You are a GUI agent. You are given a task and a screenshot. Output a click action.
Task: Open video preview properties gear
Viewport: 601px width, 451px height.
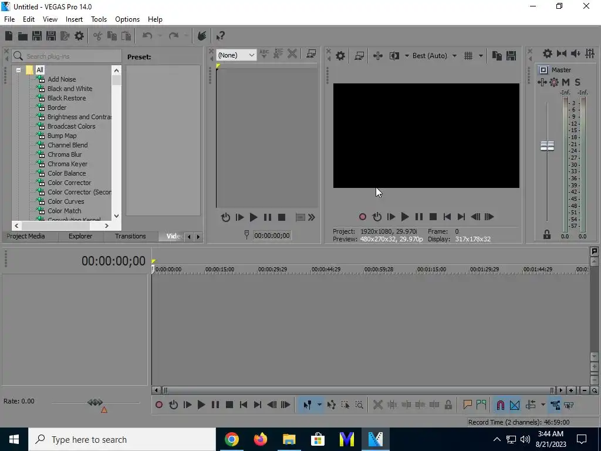(x=340, y=56)
